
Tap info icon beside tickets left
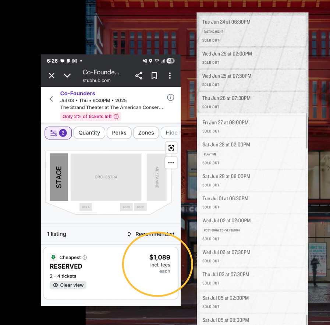click(116, 117)
